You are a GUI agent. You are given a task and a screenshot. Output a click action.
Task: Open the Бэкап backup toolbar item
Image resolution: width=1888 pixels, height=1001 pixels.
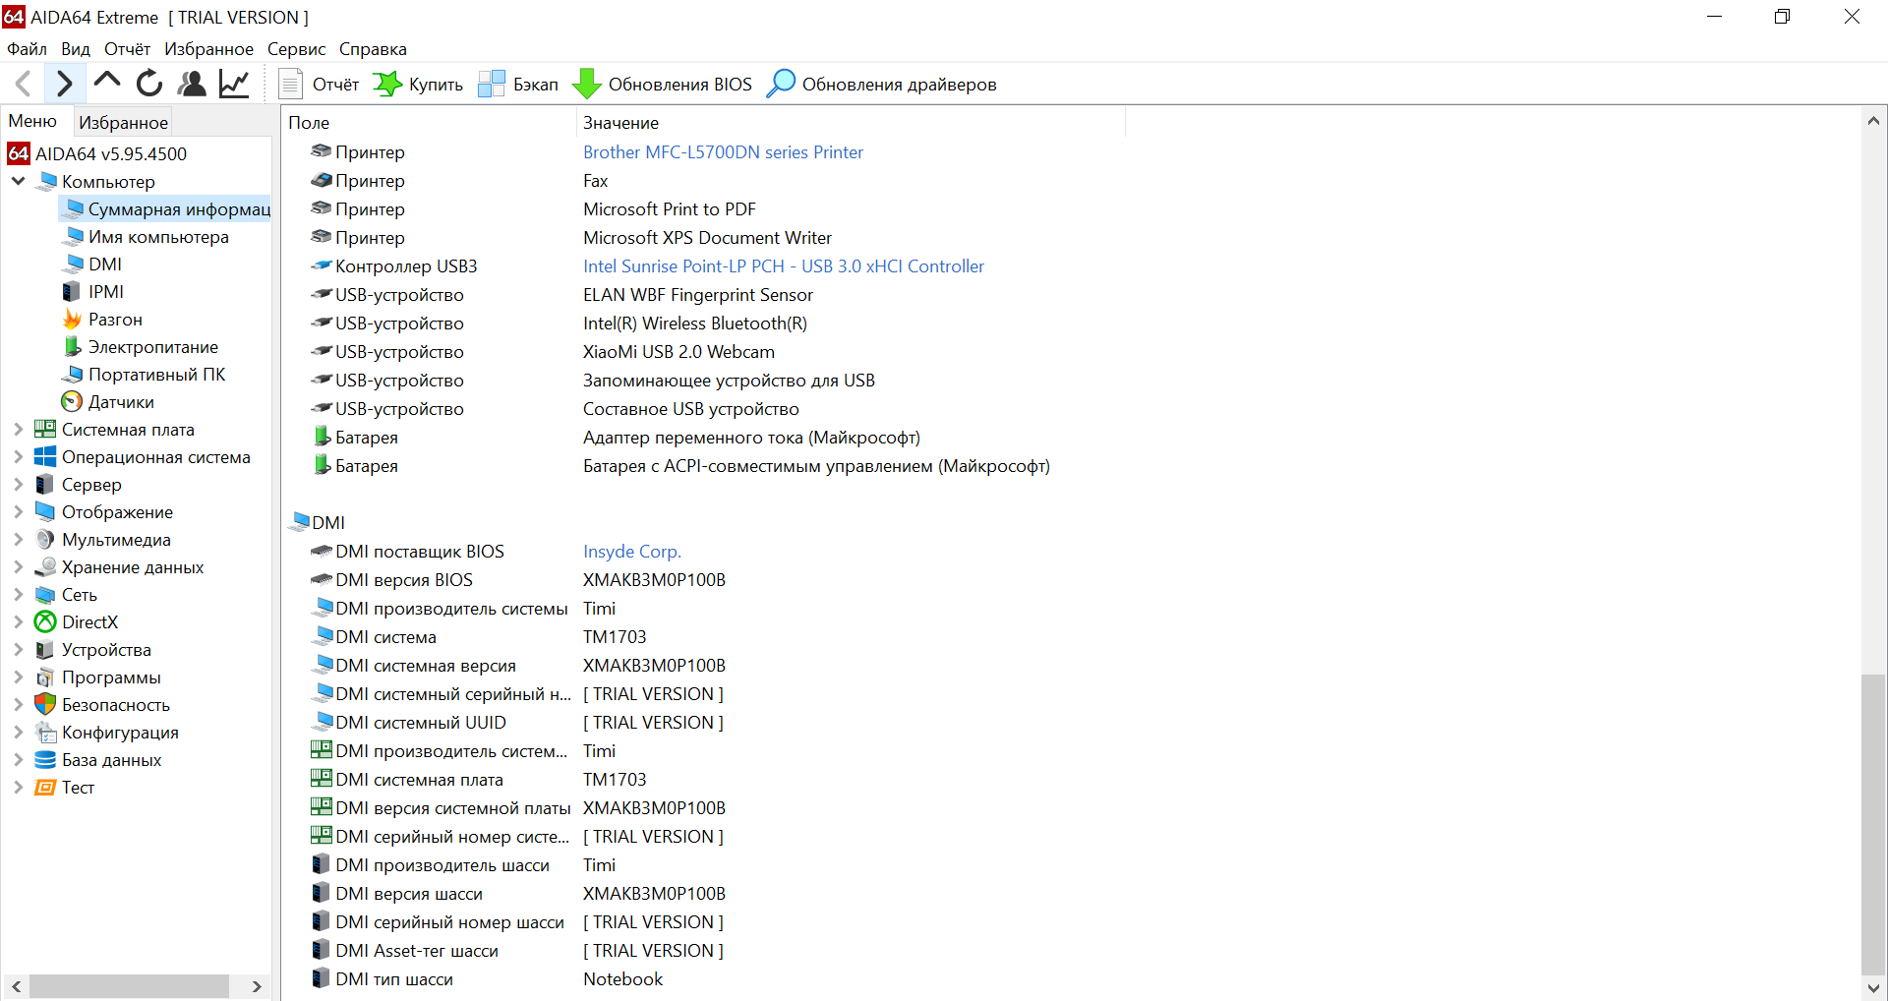tap(518, 85)
